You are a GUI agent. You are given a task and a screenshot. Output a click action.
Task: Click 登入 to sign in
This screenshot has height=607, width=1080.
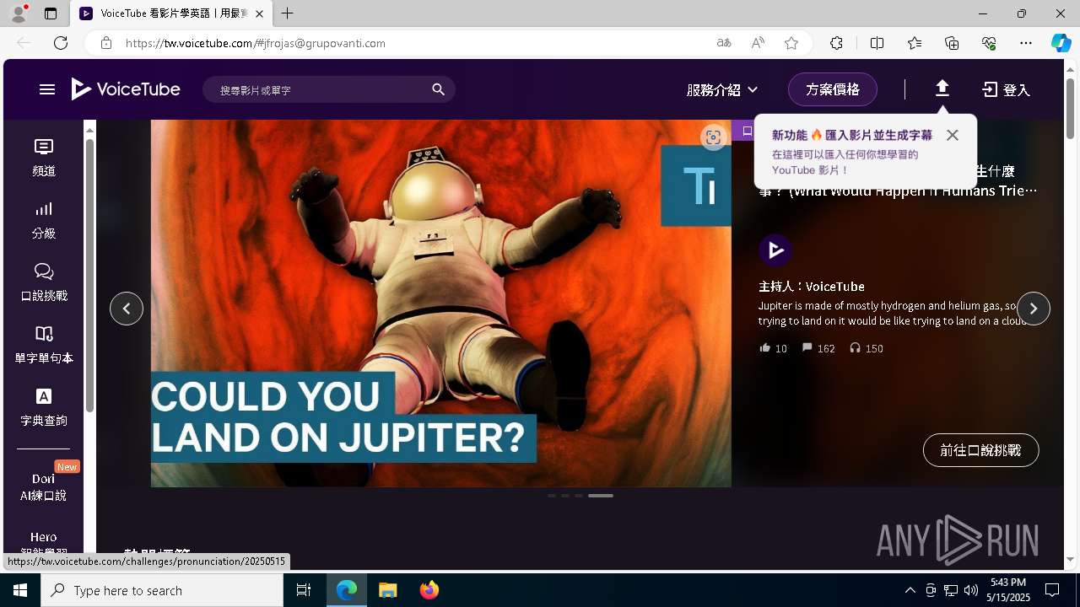tap(1007, 89)
